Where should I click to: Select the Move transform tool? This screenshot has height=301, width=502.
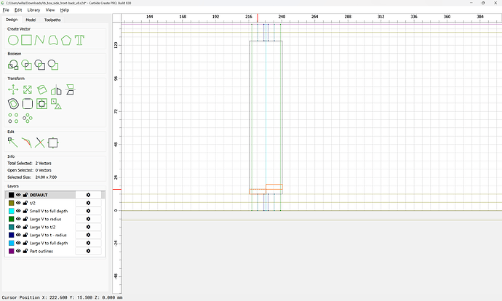[x=12, y=89]
